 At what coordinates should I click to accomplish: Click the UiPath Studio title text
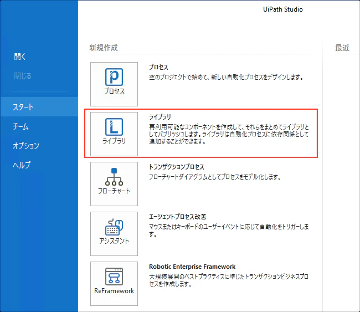pyautogui.click(x=283, y=9)
